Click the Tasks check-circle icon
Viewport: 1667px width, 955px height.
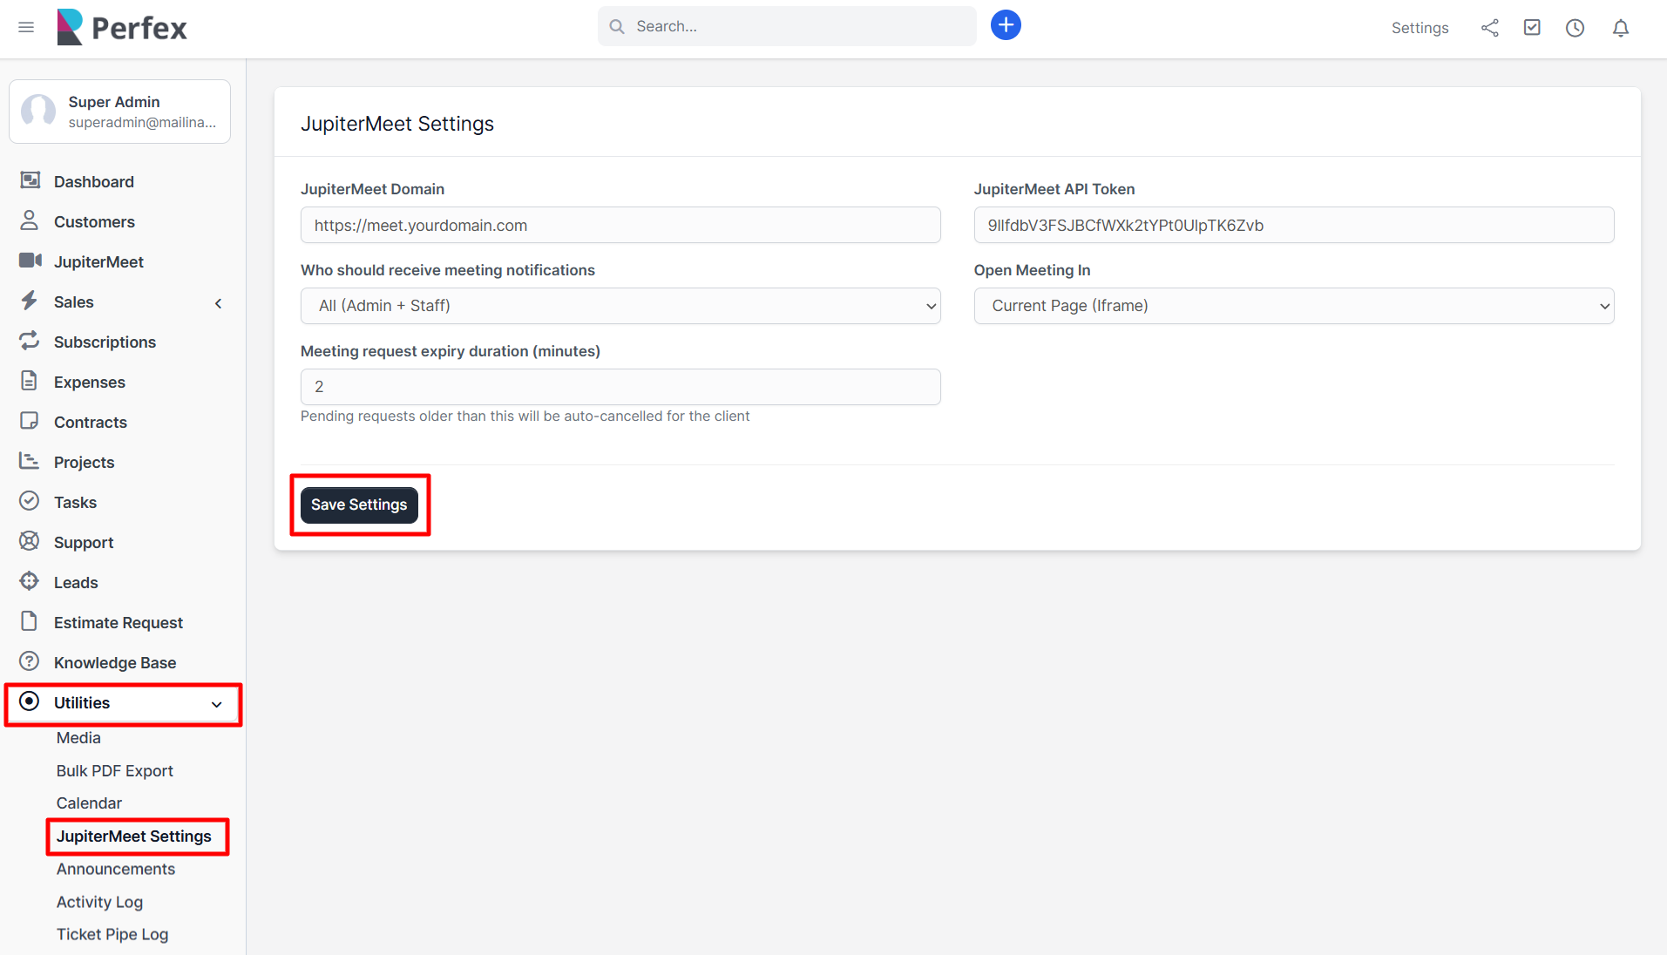coord(30,501)
